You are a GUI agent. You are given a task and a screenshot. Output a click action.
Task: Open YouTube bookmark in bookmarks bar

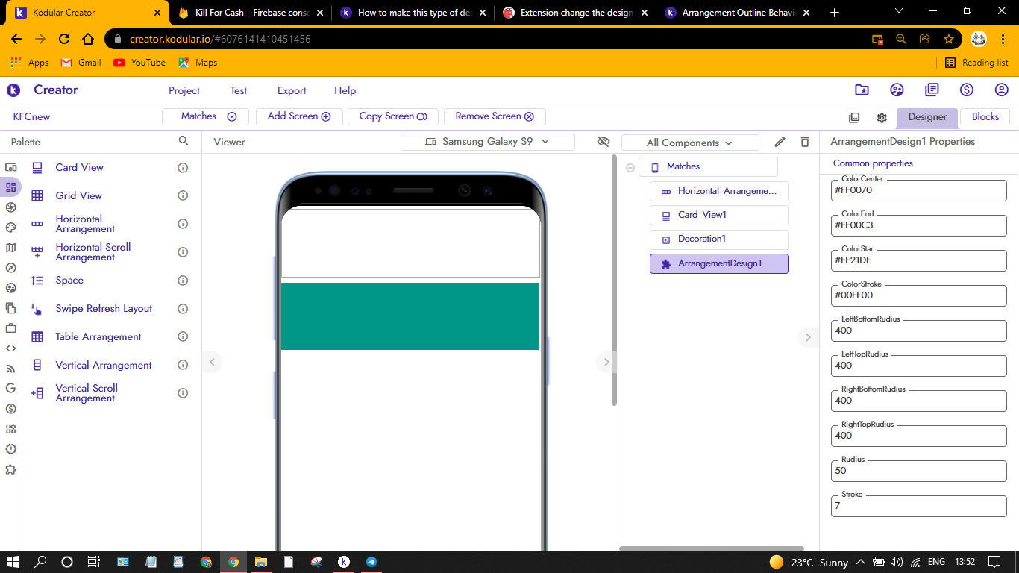click(139, 63)
